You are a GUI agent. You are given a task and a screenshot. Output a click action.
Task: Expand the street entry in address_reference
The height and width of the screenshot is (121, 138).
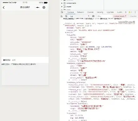click(69, 94)
